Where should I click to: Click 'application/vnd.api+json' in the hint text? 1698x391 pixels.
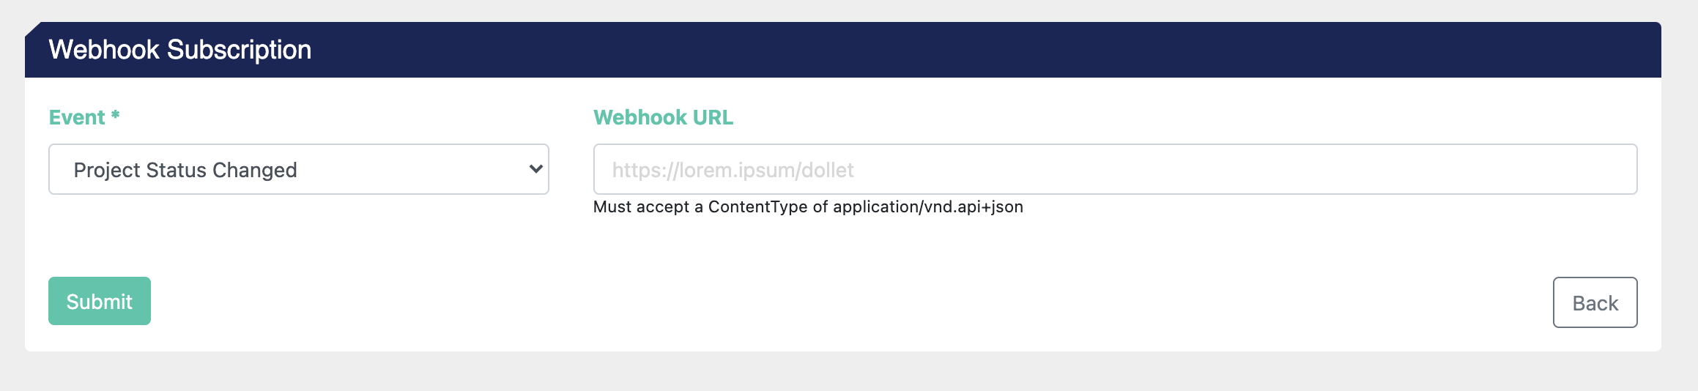[927, 207]
